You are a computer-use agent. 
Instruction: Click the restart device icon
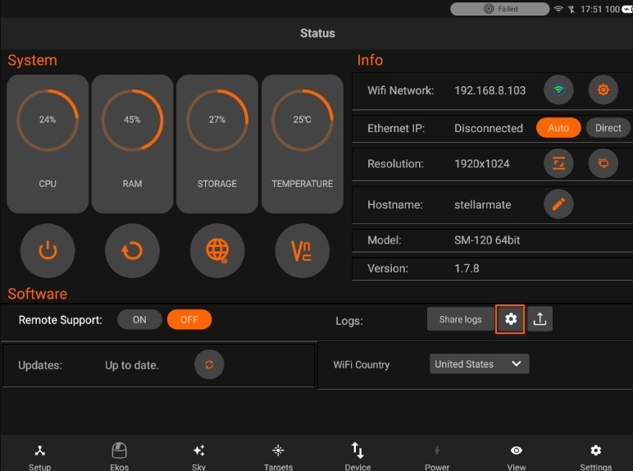click(132, 250)
